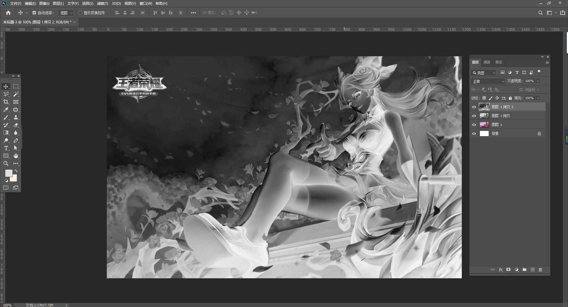Select the Dodge tool
The image size is (568, 307).
(6, 140)
